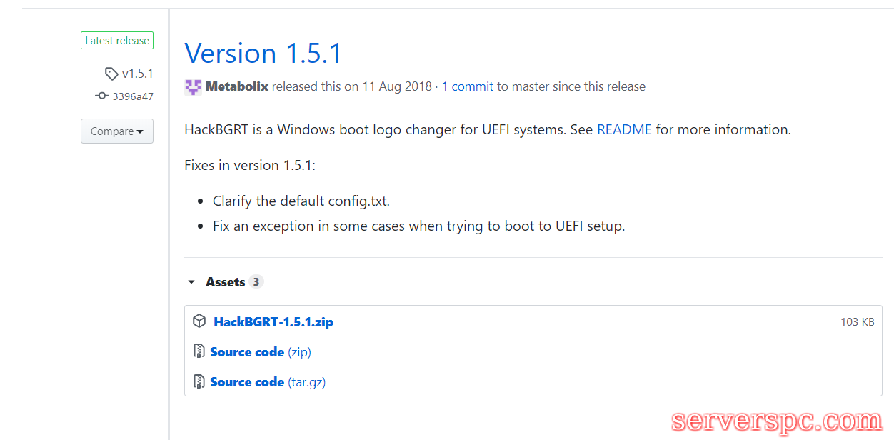The height and width of the screenshot is (440, 894).
Task: Open the '1 commit' link
Action: 467,86
